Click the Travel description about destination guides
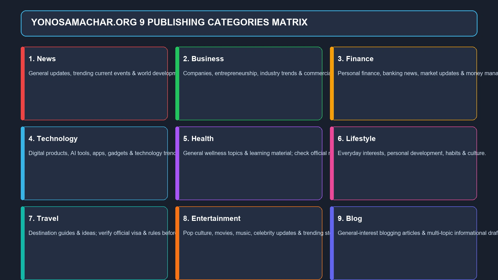This screenshot has height=280, width=498. pos(102,233)
